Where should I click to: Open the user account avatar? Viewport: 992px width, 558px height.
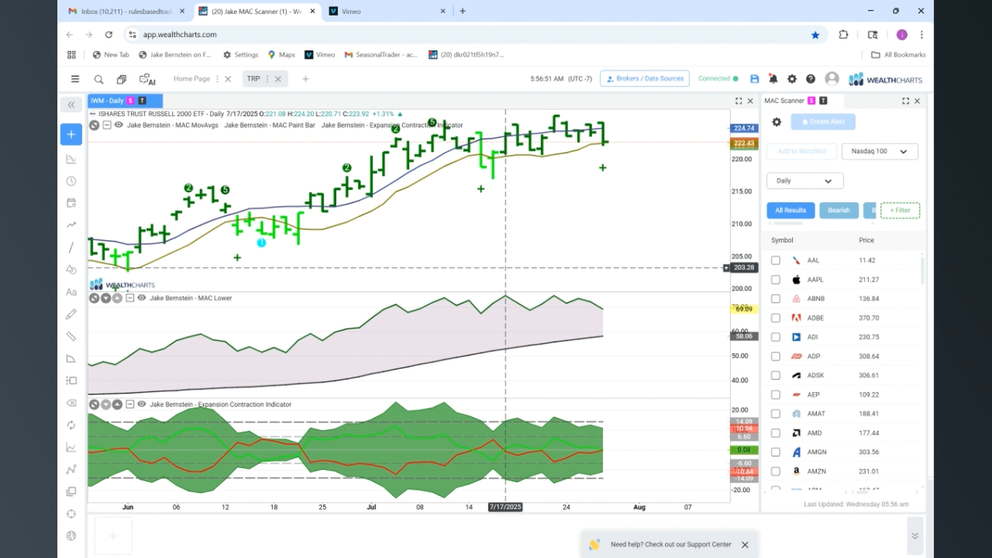click(832, 79)
